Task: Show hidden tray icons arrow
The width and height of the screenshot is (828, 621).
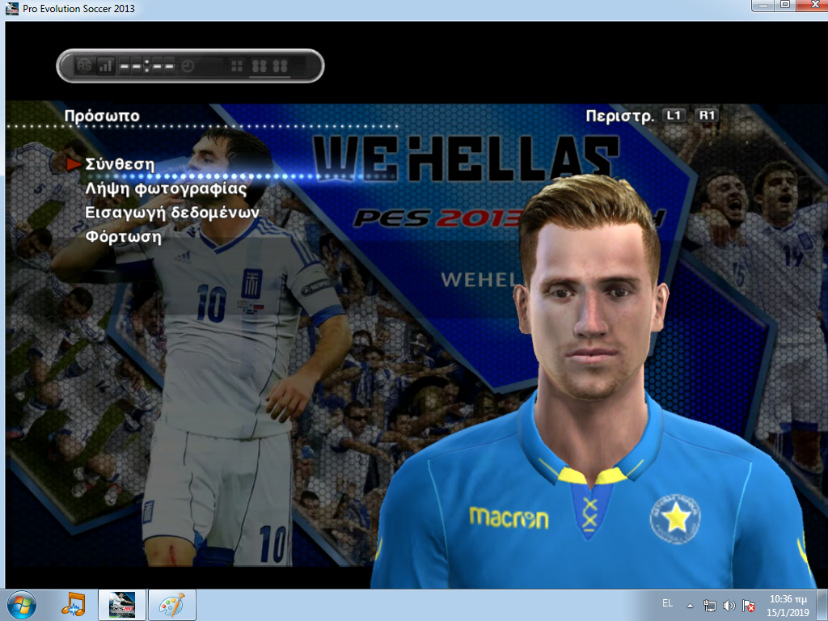Action: [690, 606]
